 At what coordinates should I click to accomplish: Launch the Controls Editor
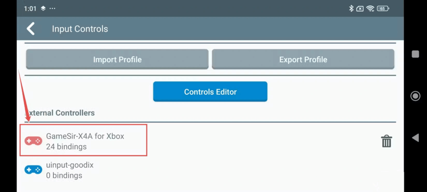(x=210, y=92)
